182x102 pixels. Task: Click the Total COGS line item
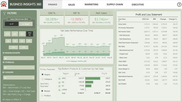tap(122, 61)
